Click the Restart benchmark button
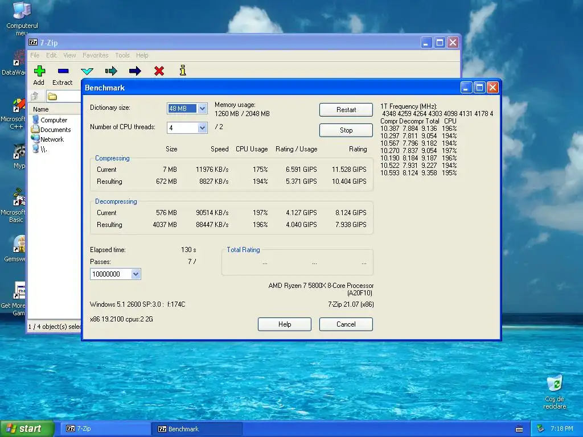 346,110
